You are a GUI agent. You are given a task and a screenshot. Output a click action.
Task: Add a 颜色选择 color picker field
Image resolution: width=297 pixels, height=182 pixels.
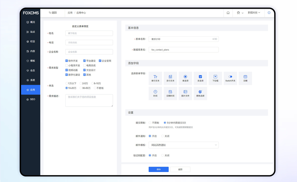pos(200,93)
